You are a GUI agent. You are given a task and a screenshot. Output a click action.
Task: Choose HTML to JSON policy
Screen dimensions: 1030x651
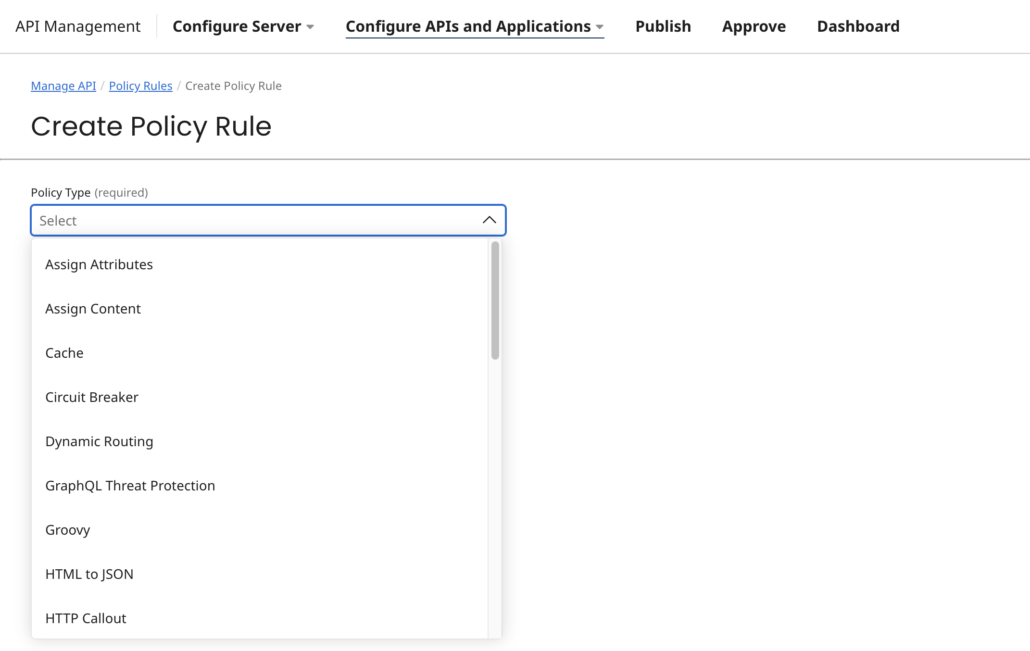(x=89, y=574)
